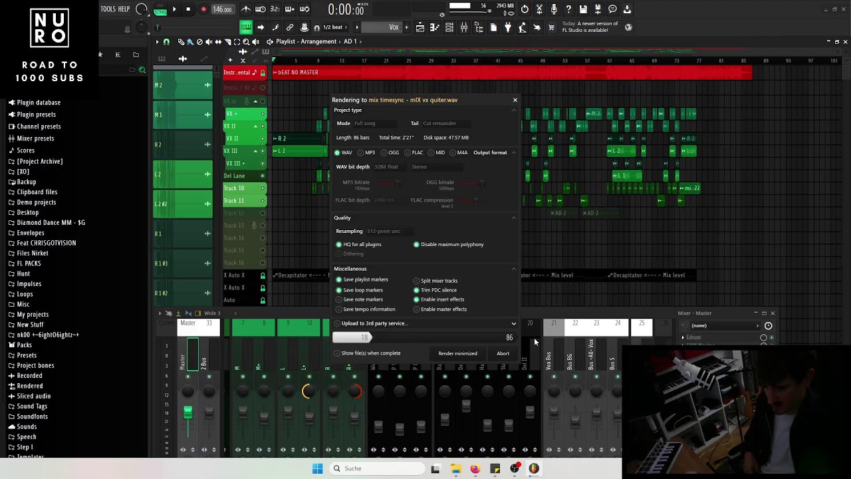The height and width of the screenshot is (479, 851).
Task: Toggle Disable maximum polyphony option
Action: (x=449, y=244)
